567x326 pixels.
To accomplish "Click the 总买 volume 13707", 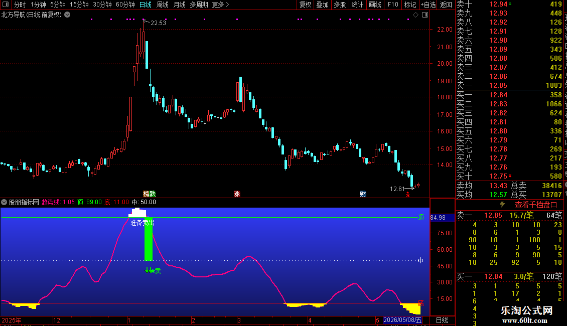I will point(552,195).
